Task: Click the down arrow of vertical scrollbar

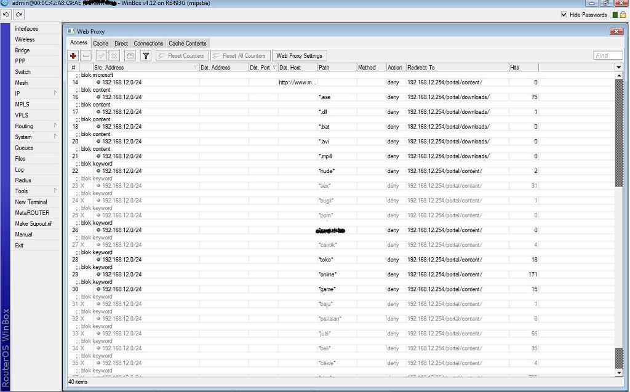Action: click(x=619, y=372)
